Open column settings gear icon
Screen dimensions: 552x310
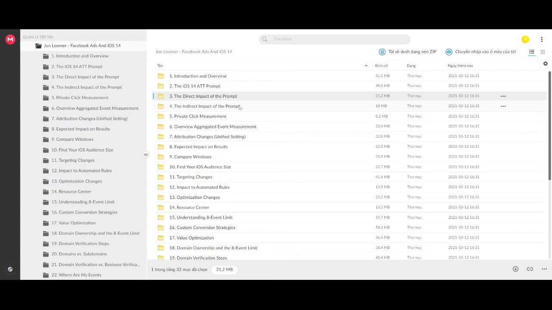[545, 64]
